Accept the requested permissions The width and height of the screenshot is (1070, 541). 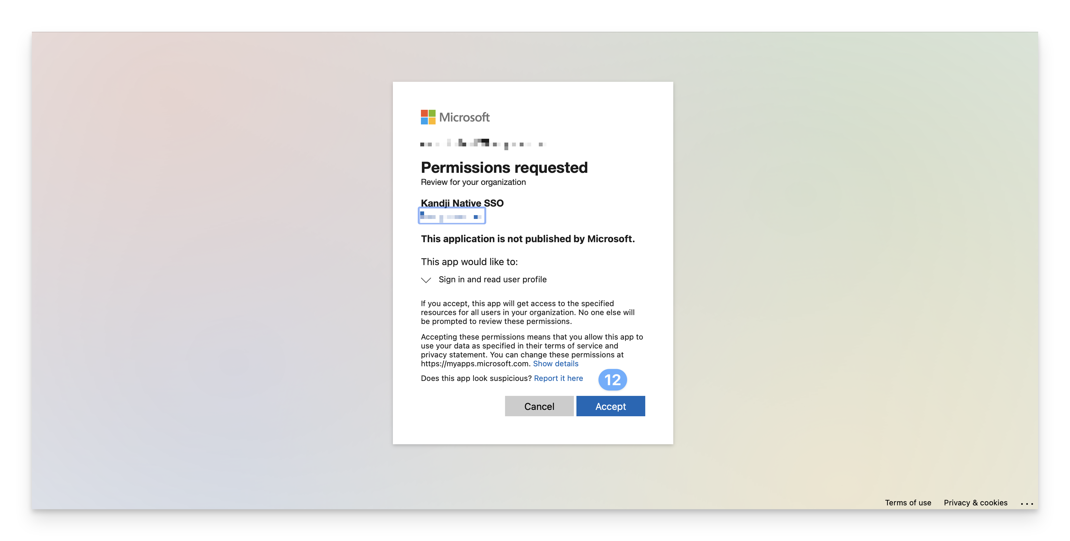coord(610,406)
